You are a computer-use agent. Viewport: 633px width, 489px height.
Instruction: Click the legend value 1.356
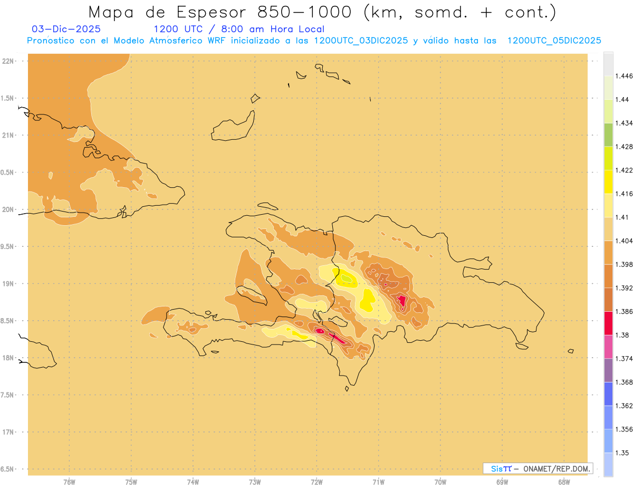[624, 429]
